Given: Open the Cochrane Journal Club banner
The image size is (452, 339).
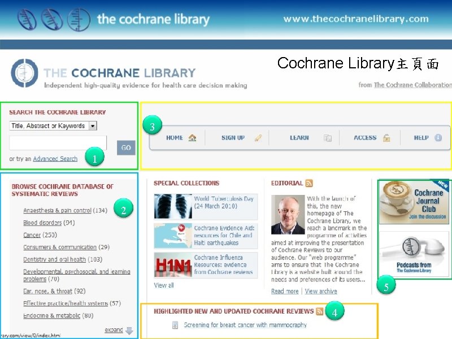Looking at the screenshot, I should pyautogui.click(x=414, y=202).
